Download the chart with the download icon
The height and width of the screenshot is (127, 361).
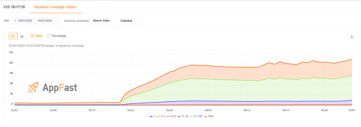(x=352, y=36)
